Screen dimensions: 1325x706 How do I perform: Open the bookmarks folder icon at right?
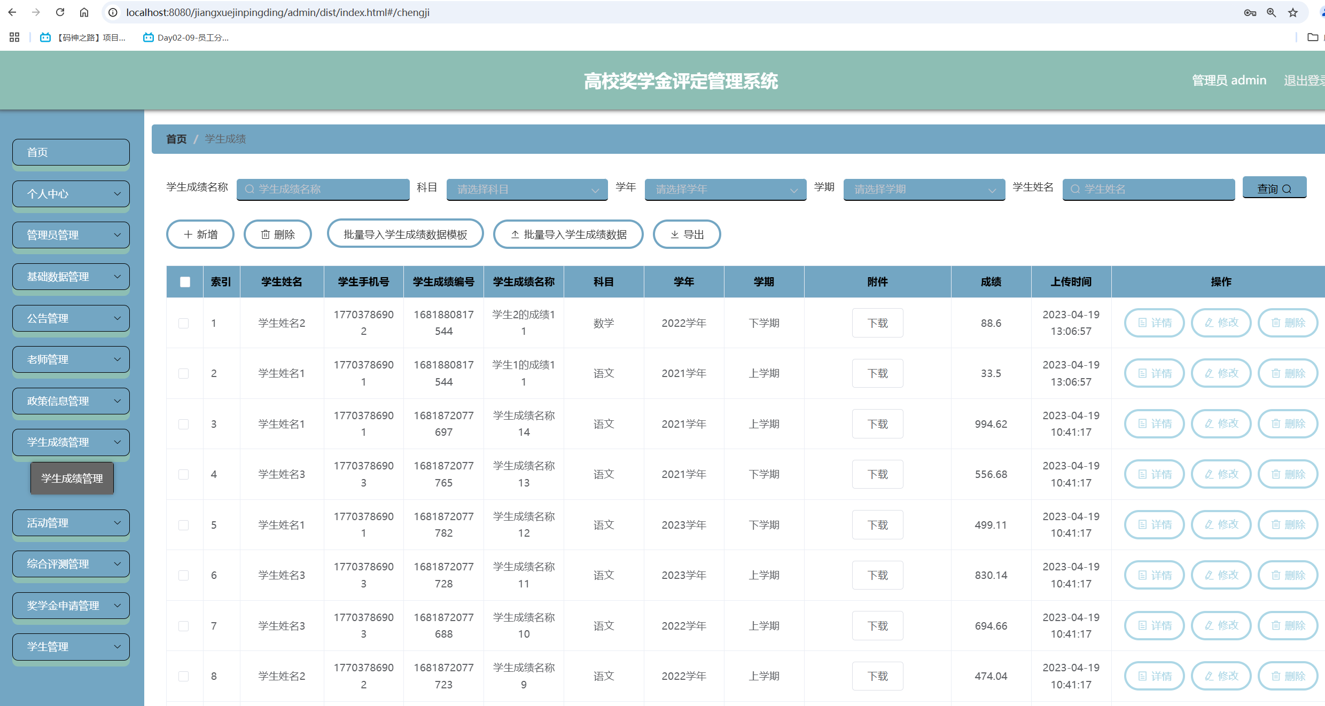(1313, 37)
